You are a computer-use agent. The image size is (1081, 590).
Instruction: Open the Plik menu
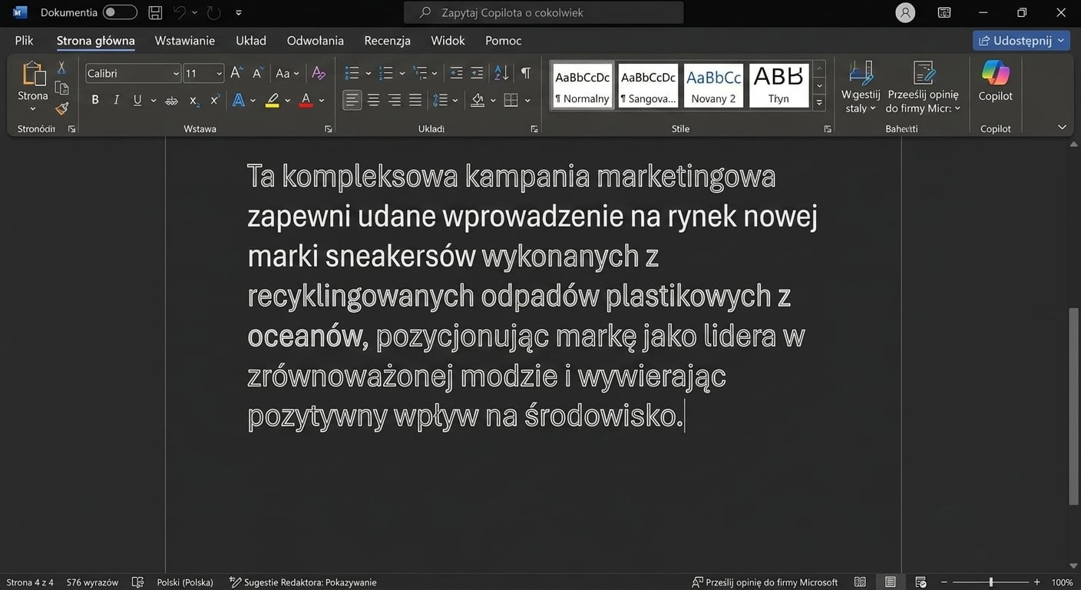click(x=24, y=41)
